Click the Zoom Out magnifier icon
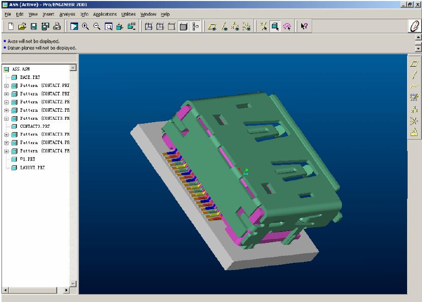Viewport: 422px width, 302px height. click(96, 27)
